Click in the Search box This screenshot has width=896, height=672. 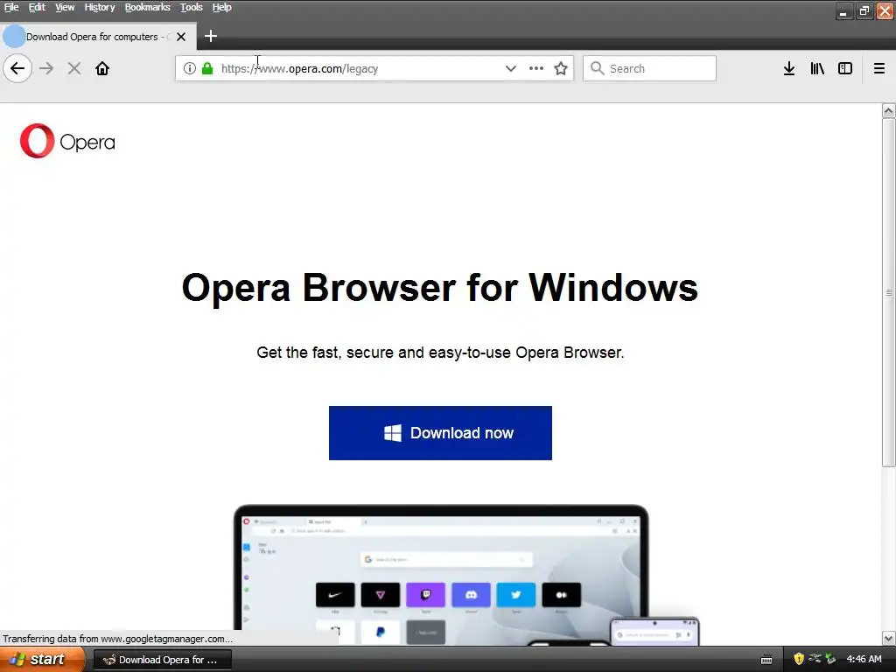click(x=650, y=68)
